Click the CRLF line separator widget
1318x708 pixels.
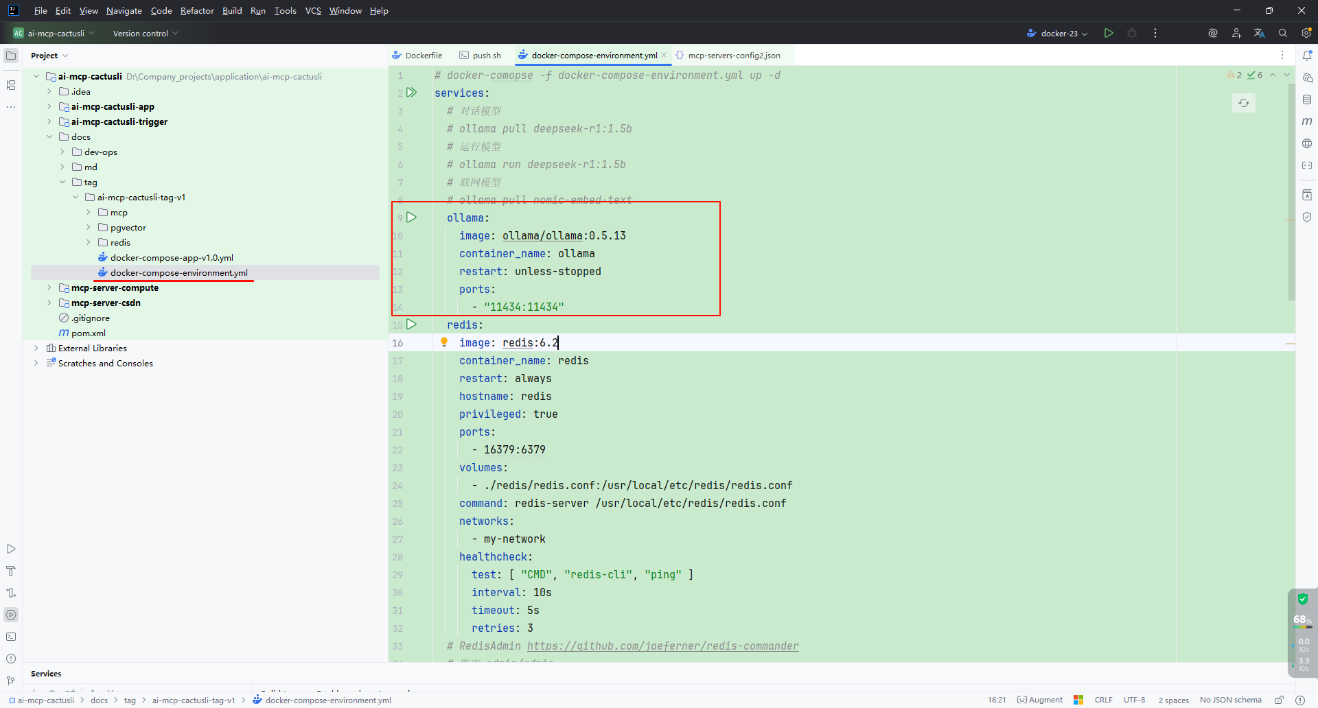tap(1103, 700)
